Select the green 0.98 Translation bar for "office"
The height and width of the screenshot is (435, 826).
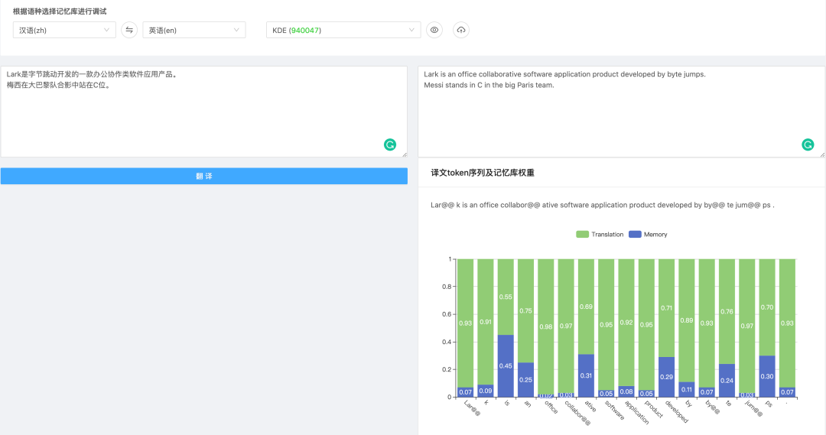(545, 325)
